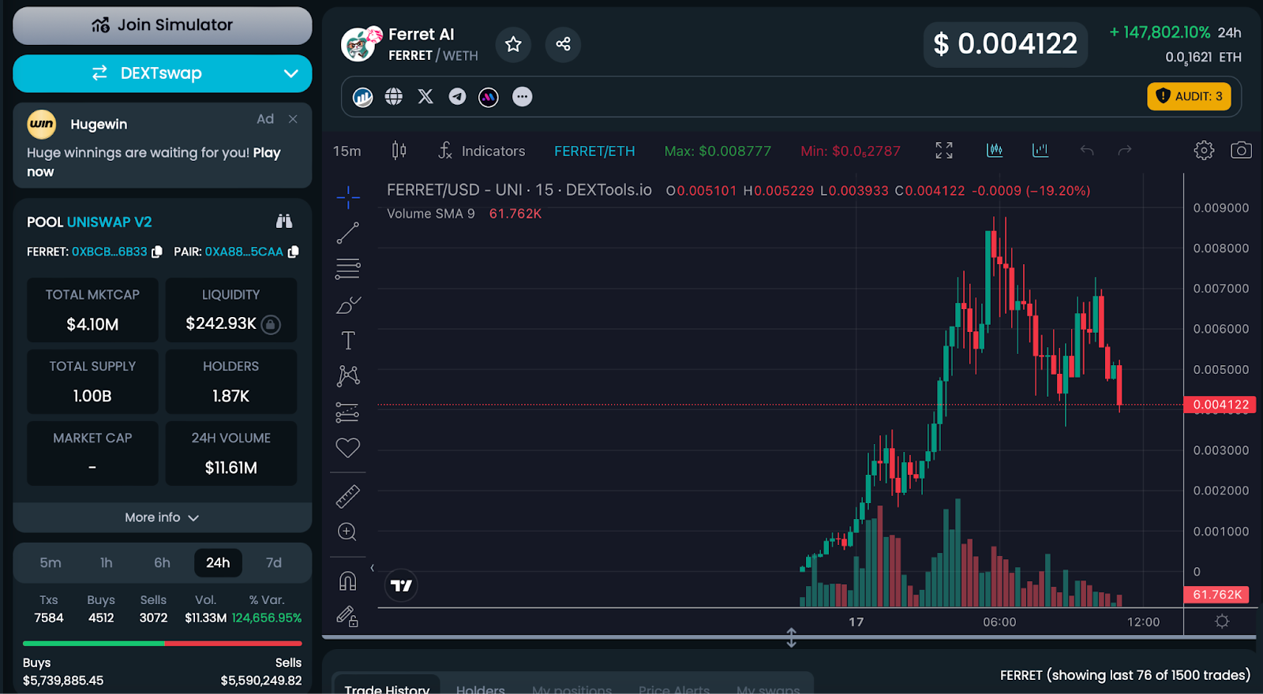Toggle chart fullscreen expand icon
This screenshot has width=1263, height=694.
click(944, 150)
